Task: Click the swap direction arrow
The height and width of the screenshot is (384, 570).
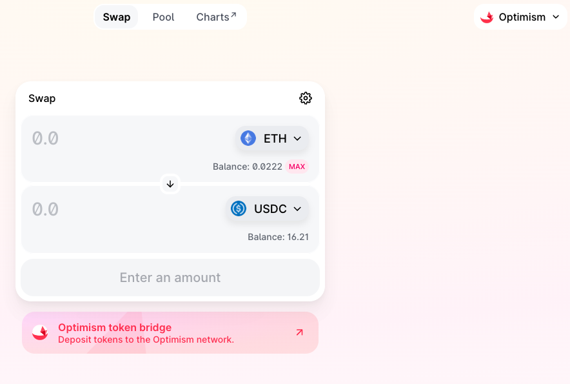Action: (170, 184)
